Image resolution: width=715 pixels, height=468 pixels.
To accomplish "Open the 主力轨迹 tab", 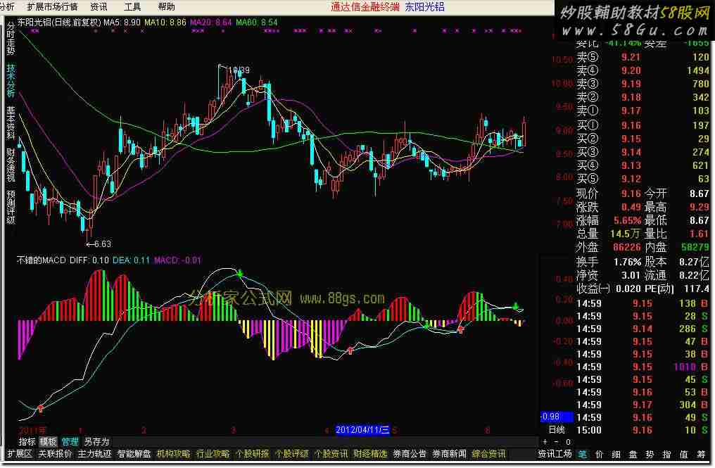I will click(x=94, y=454).
